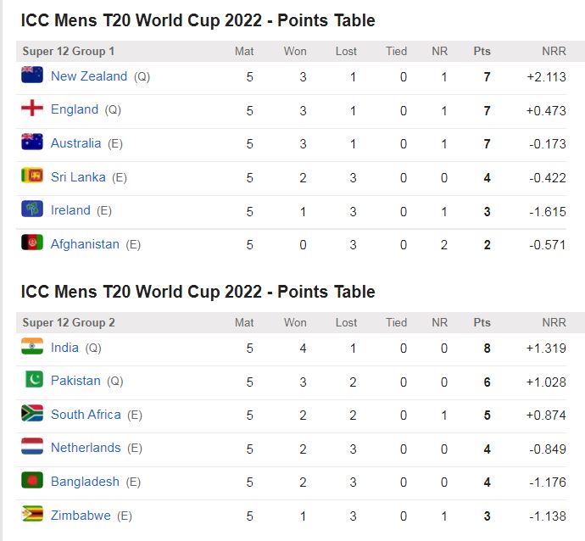Click the Australia flag icon
Viewport: 585px width, 541px height.
click(x=32, y=142)
